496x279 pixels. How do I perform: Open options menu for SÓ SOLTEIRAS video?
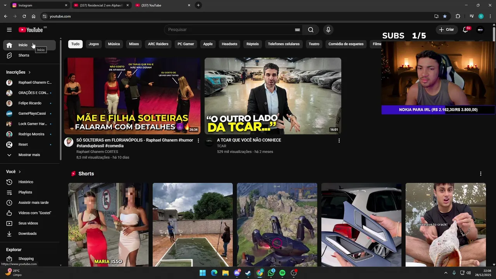(x=198, y=141)
